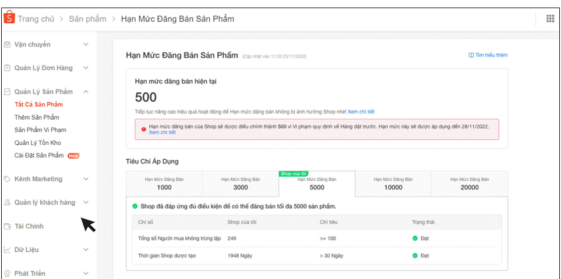The width and height of the screenshot is (561, 279).
Task: Select the 20000 listing limit tab
Action: tap(470, 184)
